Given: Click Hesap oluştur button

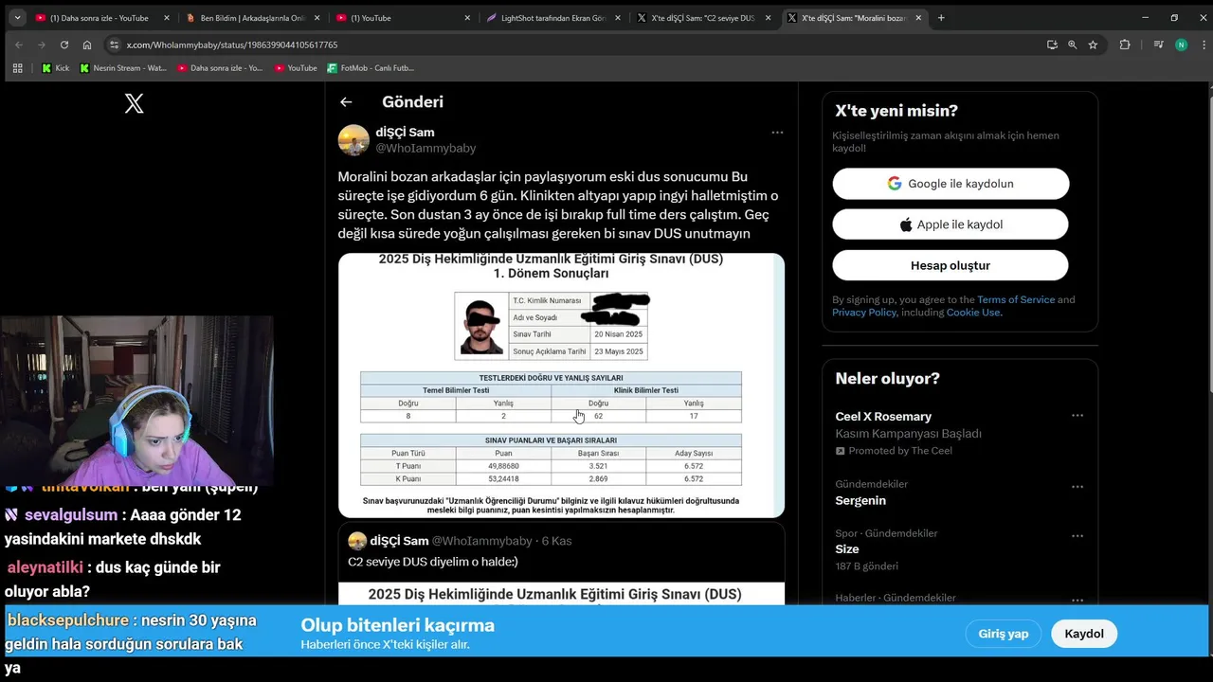Looking at the screenshot, I should pyautogui.click(x=950, y=265).
